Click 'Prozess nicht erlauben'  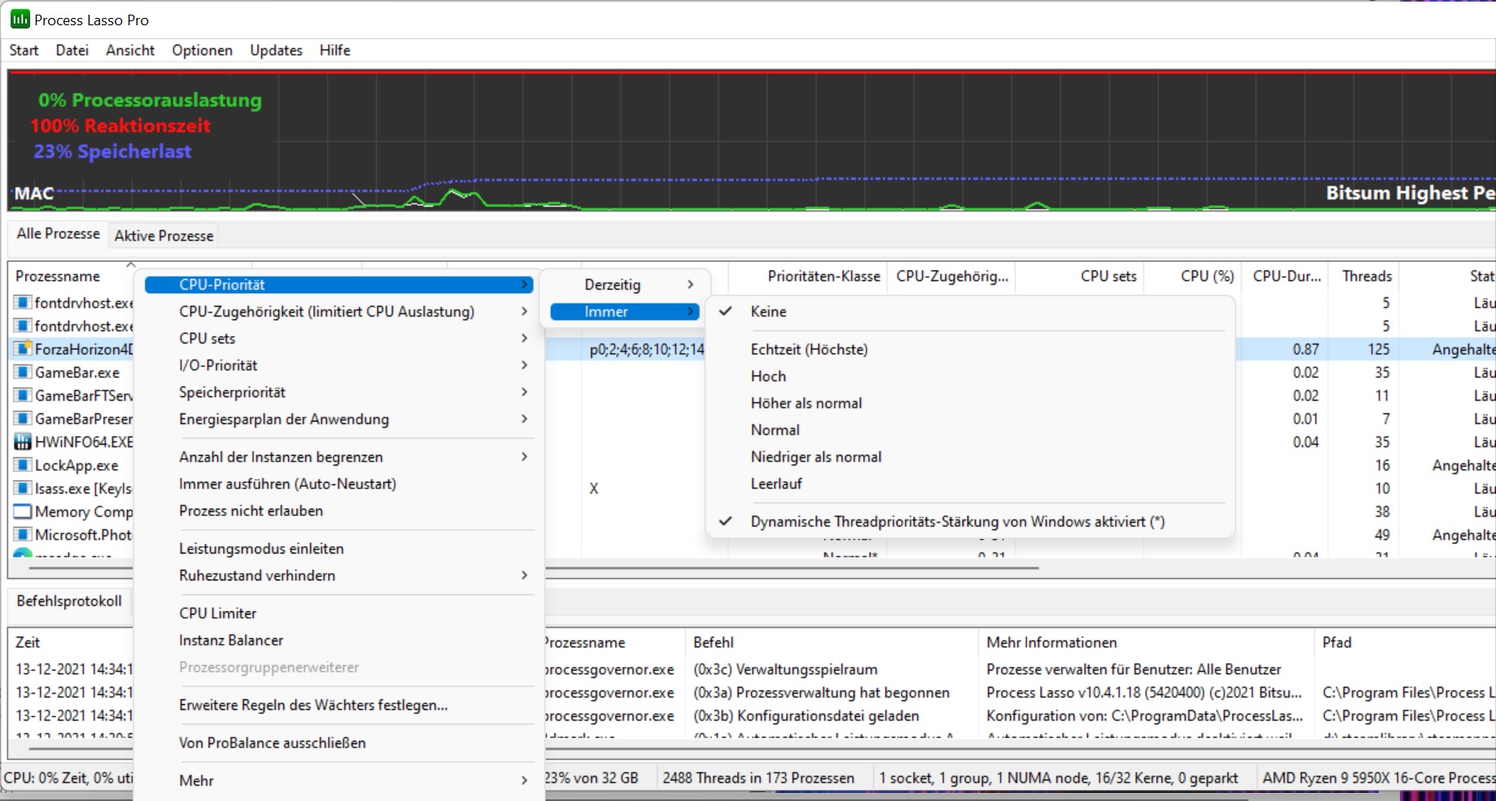tap(339, 511)
